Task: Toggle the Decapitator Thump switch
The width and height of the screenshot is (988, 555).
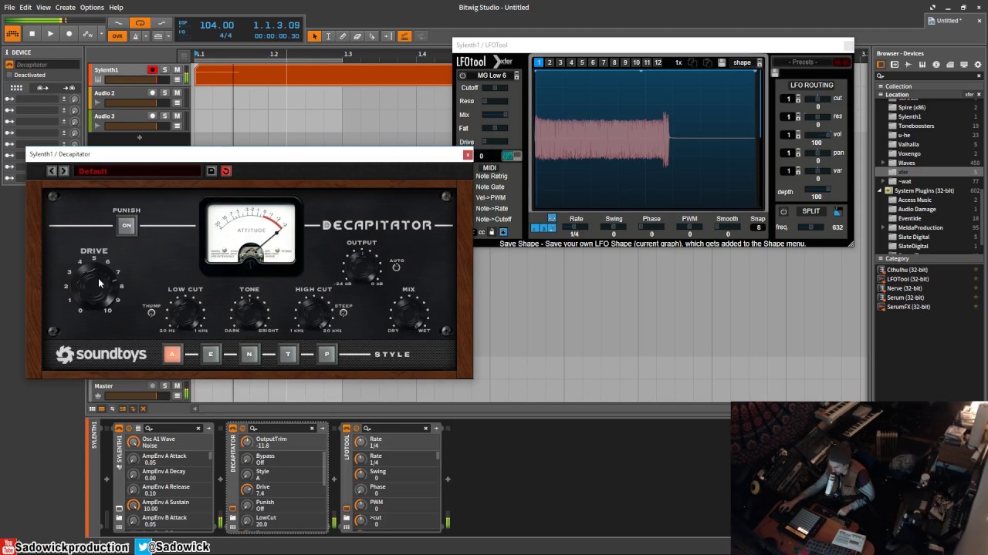Action: pos(151,313)
